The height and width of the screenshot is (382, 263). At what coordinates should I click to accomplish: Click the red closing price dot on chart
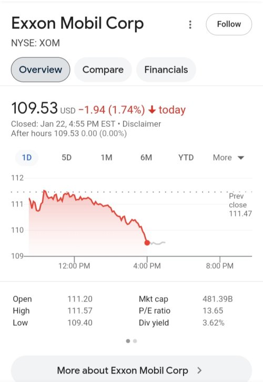tap(147, 243)
